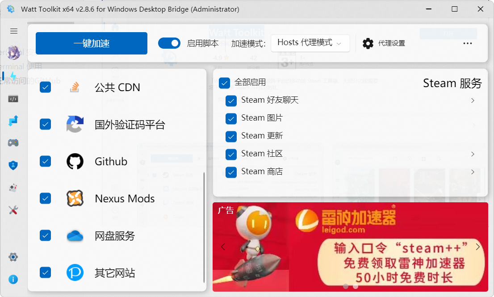Open the three-dot more options menu
Viewport: 494px width, 297px height.
468,43
